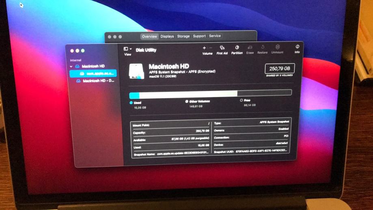373x210 pixels.
Task: Click the Free legend circle
Action: point(241,100)
